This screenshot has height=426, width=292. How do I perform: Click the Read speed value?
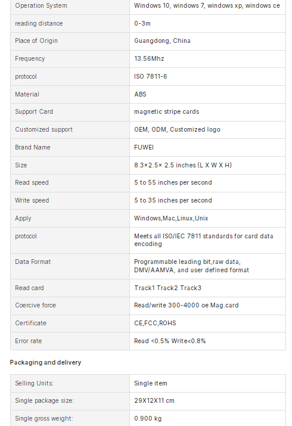click(173, 182)
